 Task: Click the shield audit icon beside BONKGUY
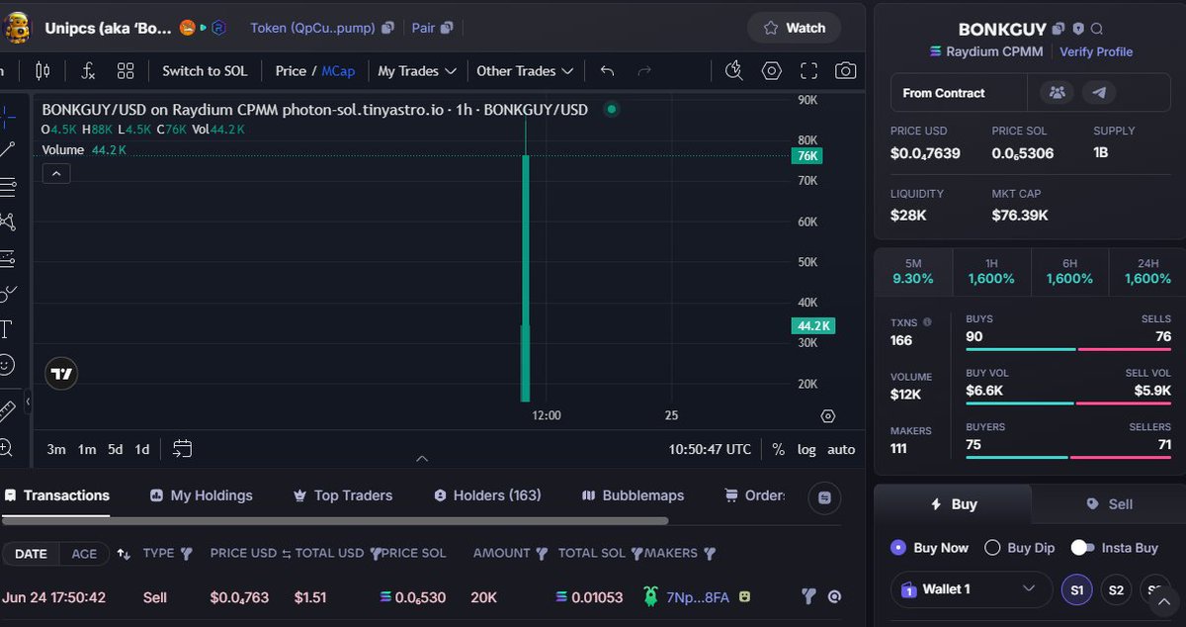click(x=1078, y=30)
